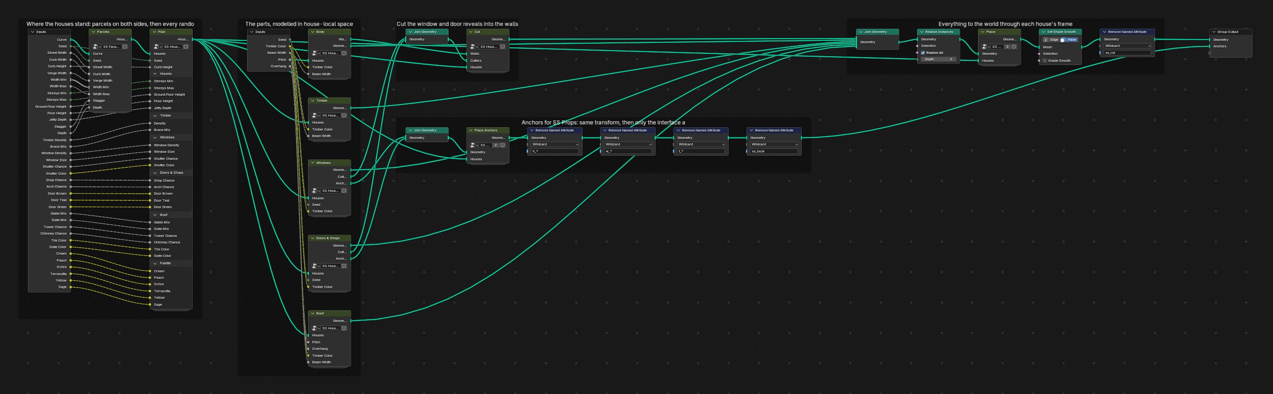Click the shield icon on Cut node
The image size is (1273, 394).
click(x=502, y=46)
